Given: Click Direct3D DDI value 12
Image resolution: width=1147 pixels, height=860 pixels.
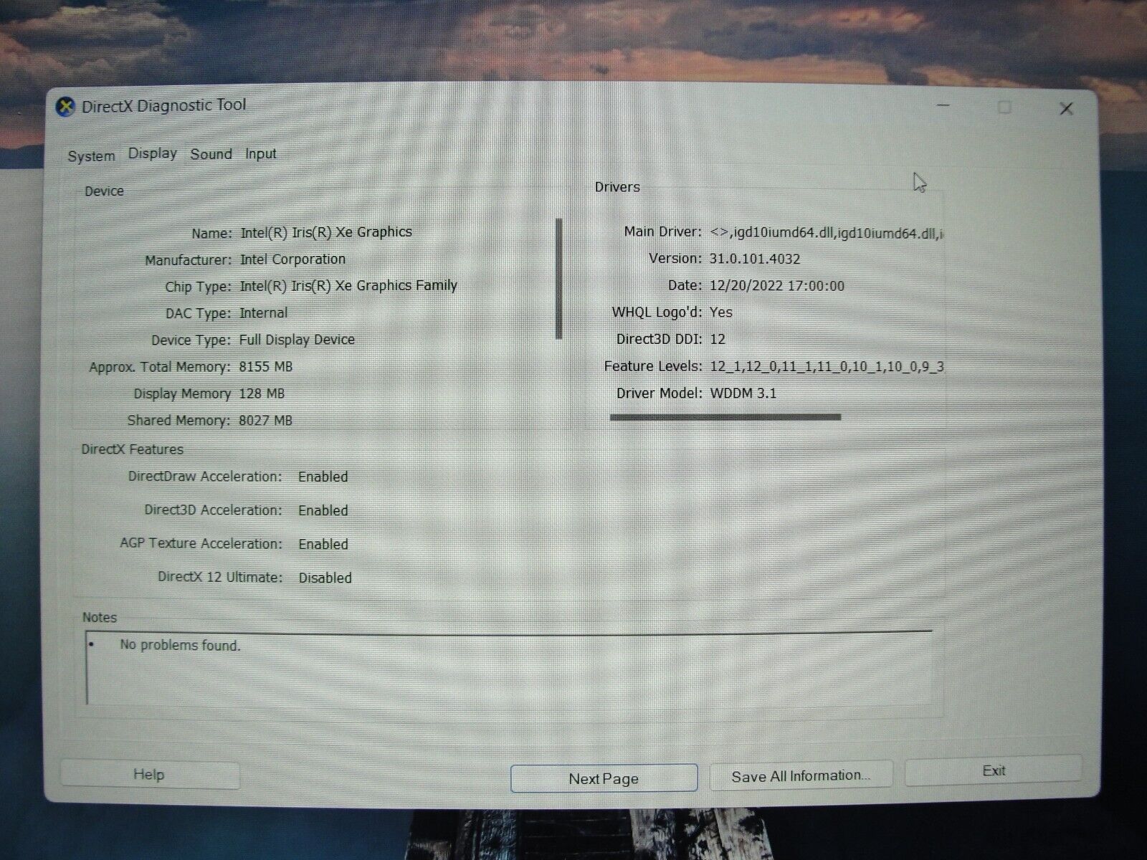Looking at the screenshot, I should point(718,339).
